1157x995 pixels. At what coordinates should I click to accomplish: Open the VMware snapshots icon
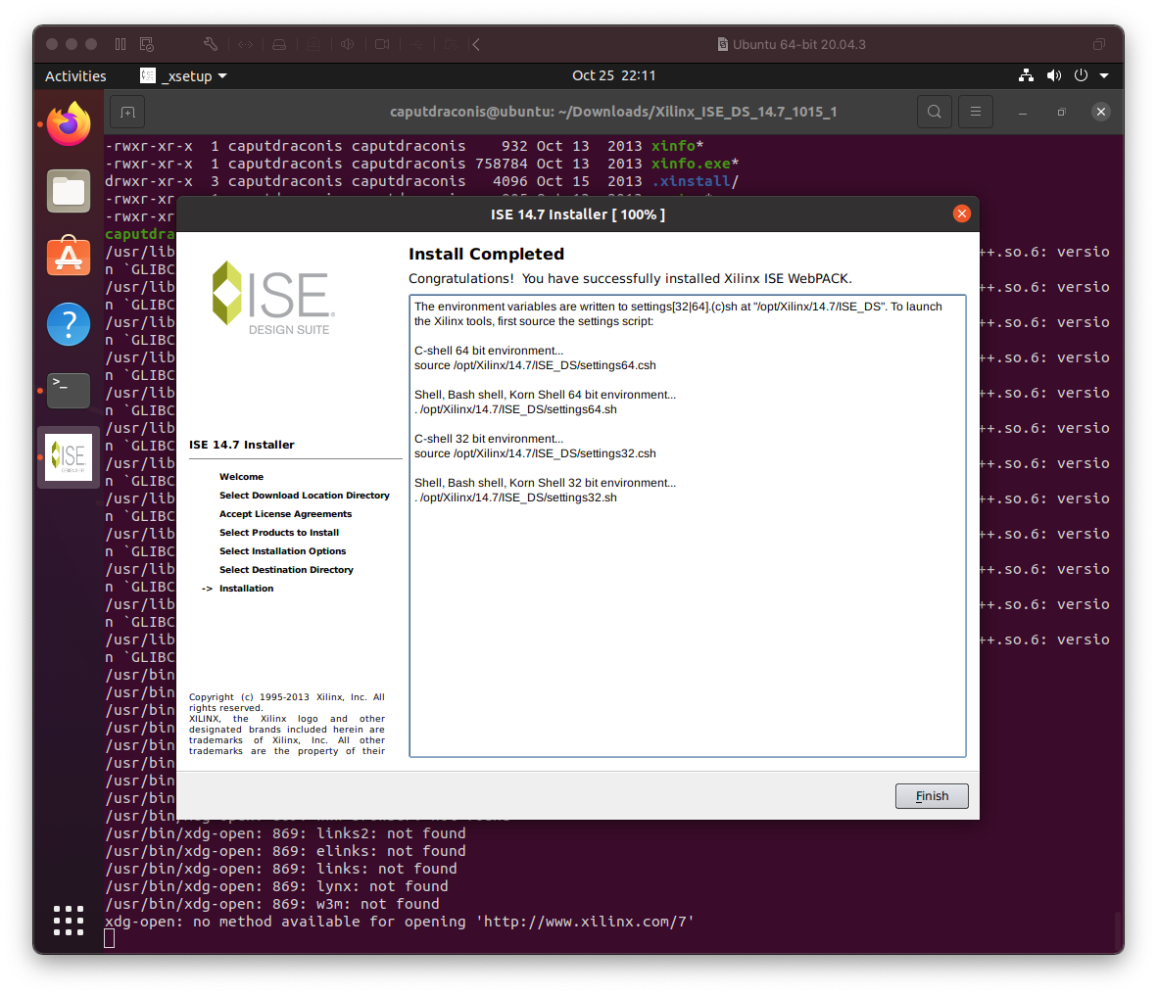[147, 44]
